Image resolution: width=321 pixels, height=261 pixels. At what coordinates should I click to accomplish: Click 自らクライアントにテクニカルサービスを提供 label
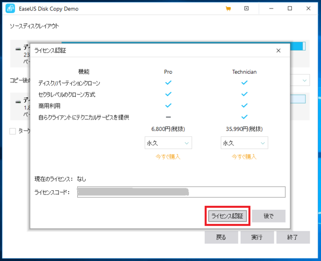point(84,117)
